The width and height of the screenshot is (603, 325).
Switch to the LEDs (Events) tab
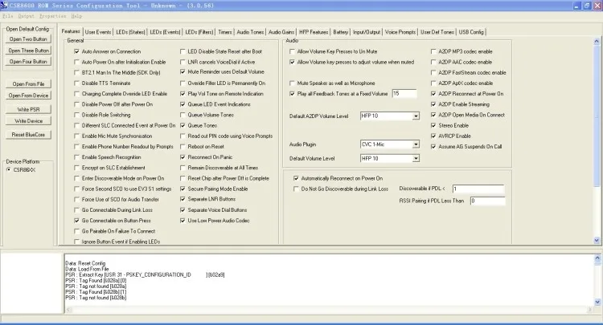click(165, 32)
